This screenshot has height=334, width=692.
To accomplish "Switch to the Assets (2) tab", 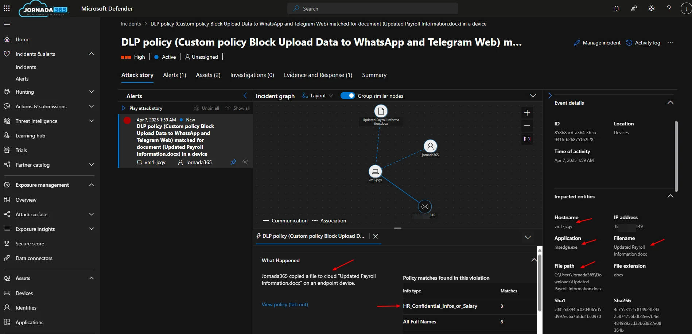I will click(x=208, y=75).
